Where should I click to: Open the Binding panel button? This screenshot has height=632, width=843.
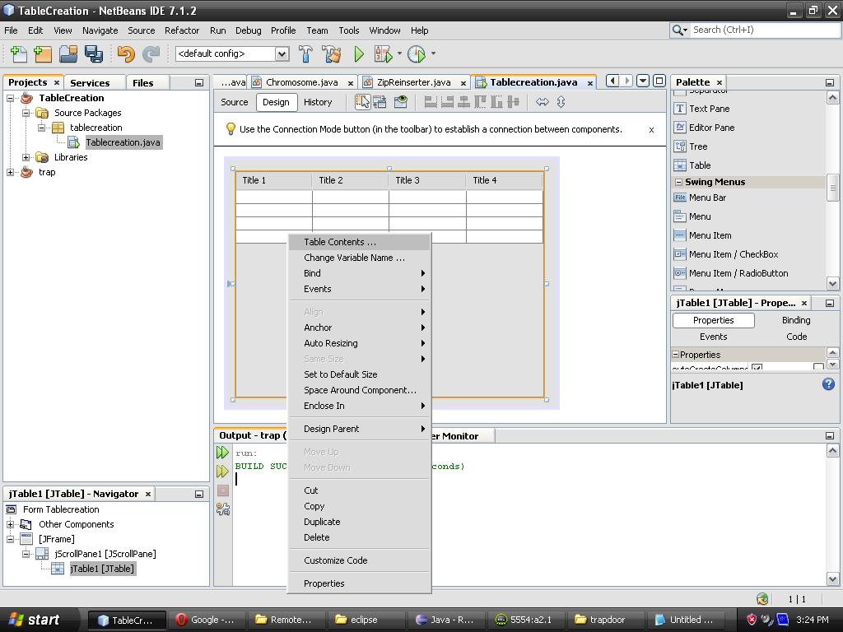coord(794,320)
